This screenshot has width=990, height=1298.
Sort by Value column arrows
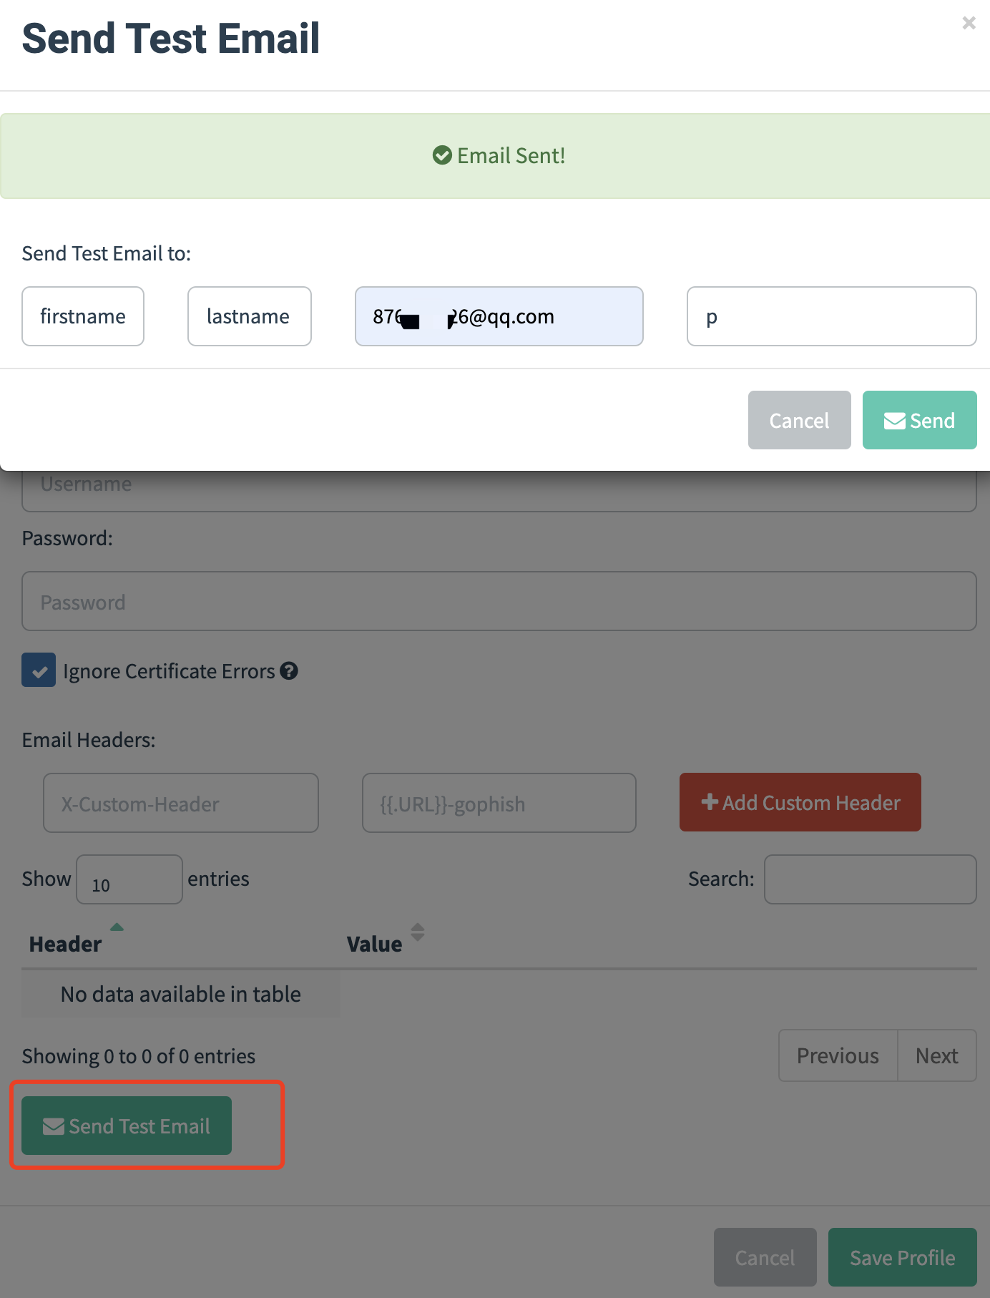(418, 932)
